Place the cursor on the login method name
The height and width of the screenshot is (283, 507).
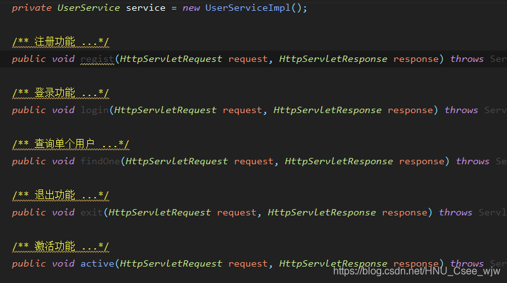coord(94,110)
